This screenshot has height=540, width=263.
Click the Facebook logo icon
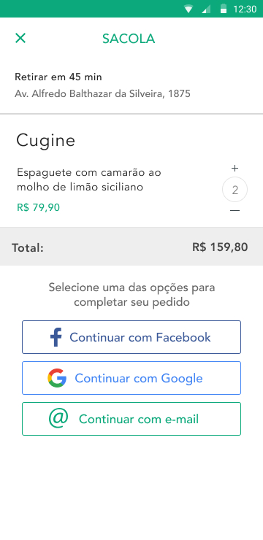tap(56, 337)
